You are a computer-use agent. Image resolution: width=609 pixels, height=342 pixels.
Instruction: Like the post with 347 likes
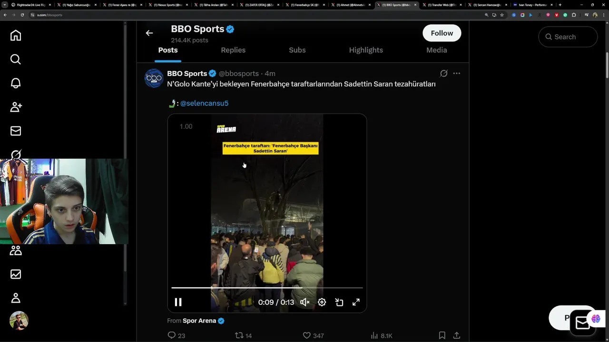(x=307, y=335)
